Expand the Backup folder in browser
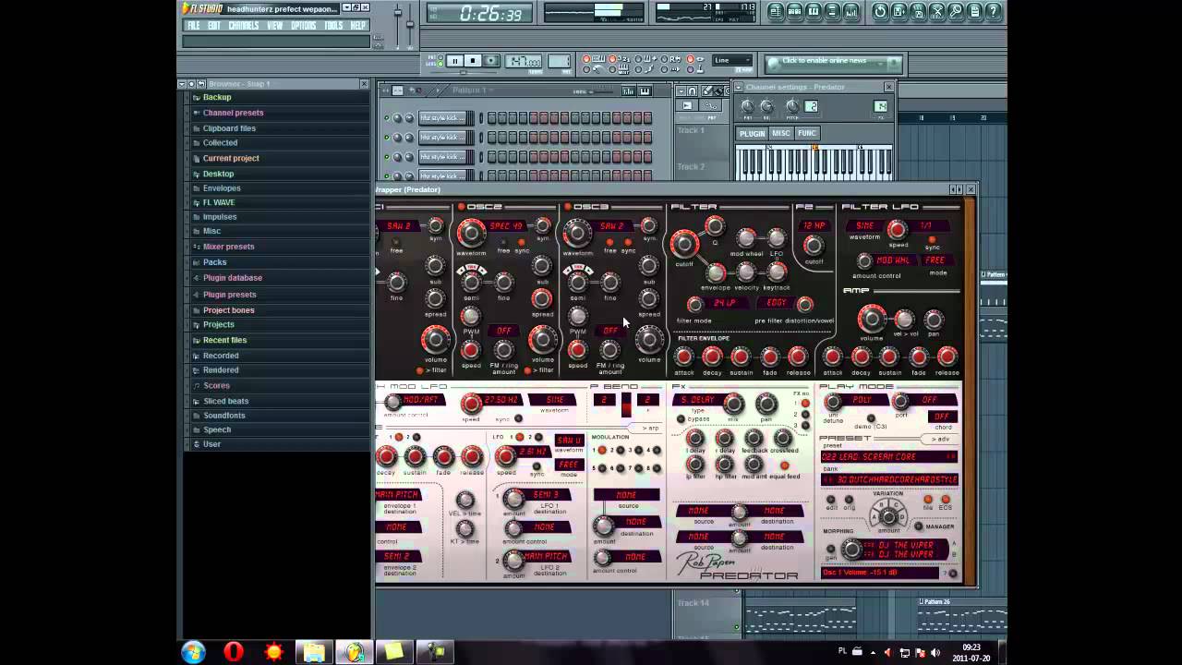The width and height of the screenshot is (1182, 665). 216,97
